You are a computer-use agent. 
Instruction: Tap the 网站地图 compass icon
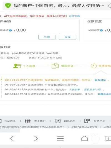(x=58, y=121)
